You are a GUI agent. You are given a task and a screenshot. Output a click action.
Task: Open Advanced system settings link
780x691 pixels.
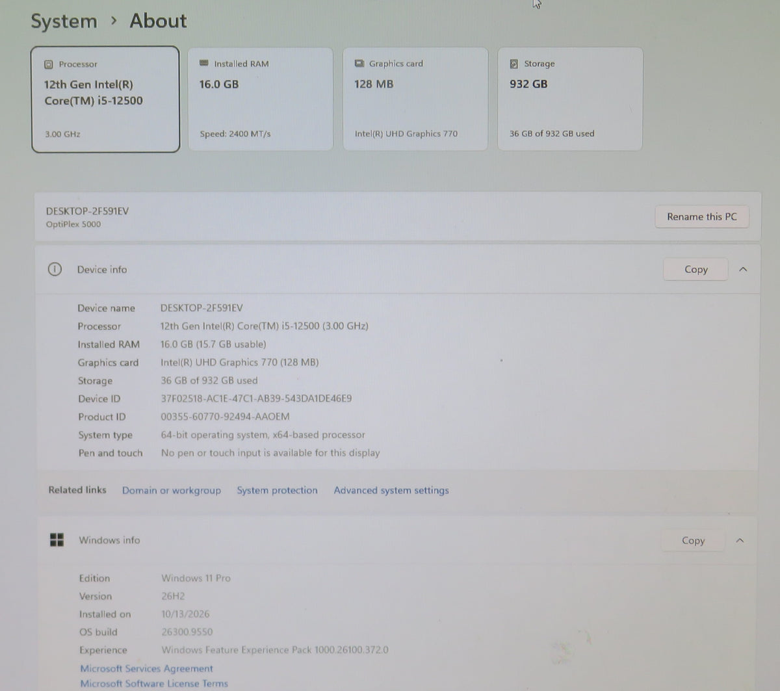tap(391, 490)
